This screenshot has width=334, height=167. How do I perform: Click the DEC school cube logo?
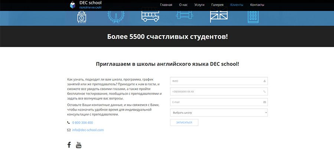73,5
